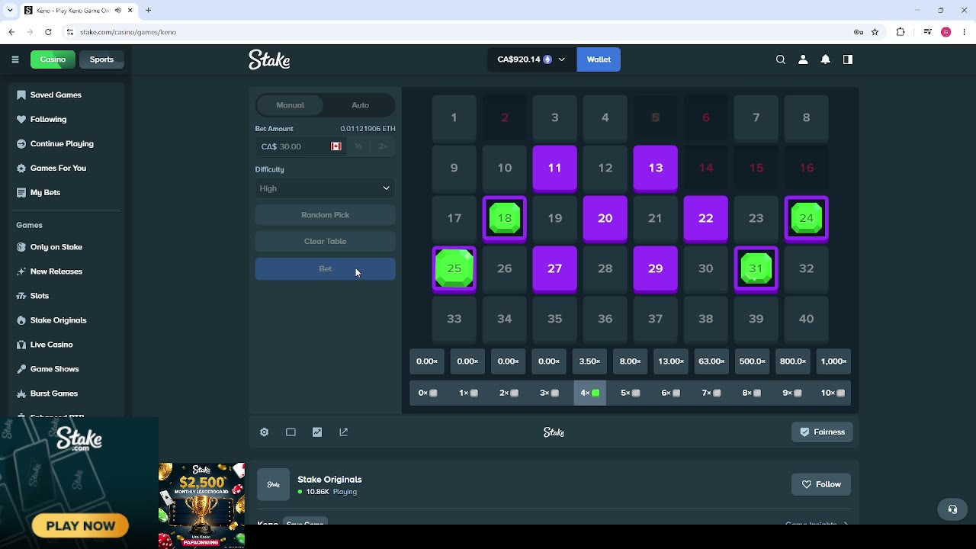Select the green gem tile 31
This screenshot has width=976, height=549.
[756, 268]
